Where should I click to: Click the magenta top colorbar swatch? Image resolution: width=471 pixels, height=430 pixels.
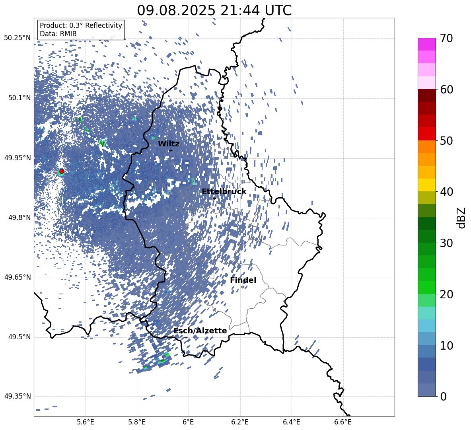[x=426, y=44]
